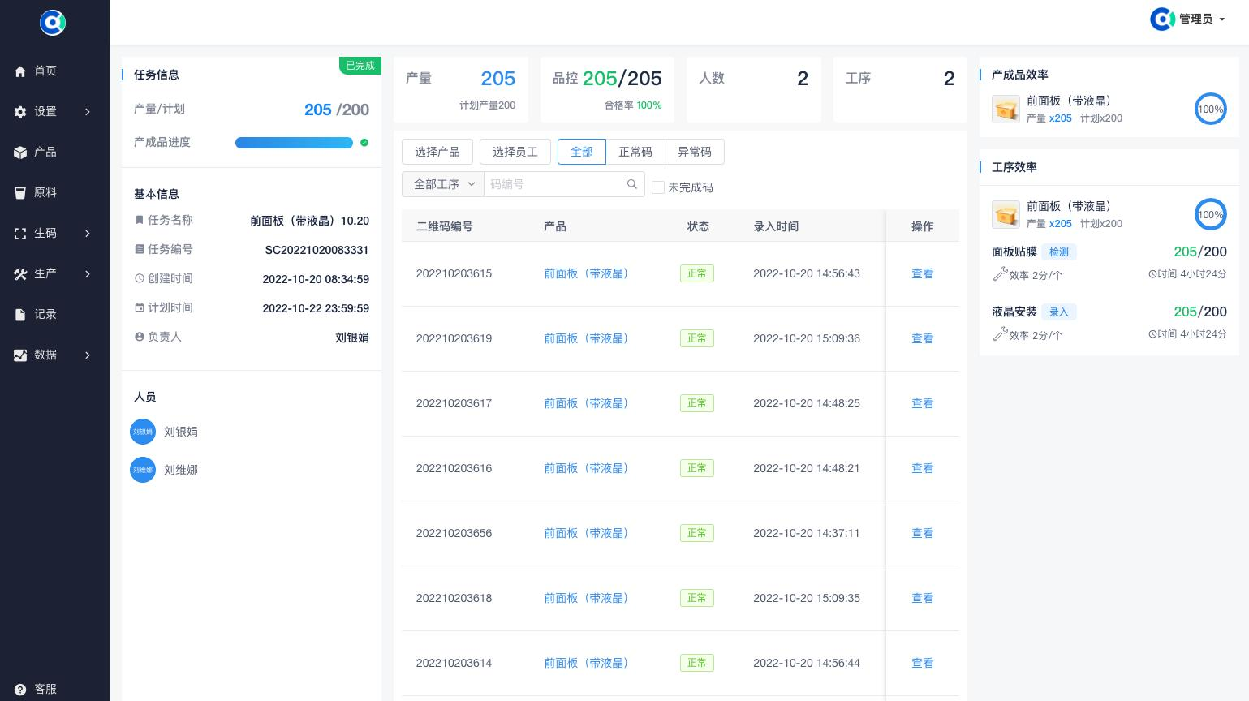This screenshot has height=701, width=1249.
Task: Click the green progress complete check icon
Action: coord(364,143)
